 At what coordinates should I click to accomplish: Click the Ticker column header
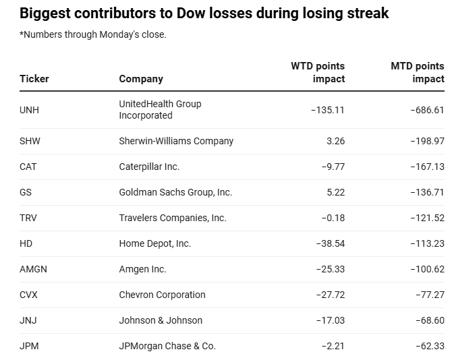(34, 79)
